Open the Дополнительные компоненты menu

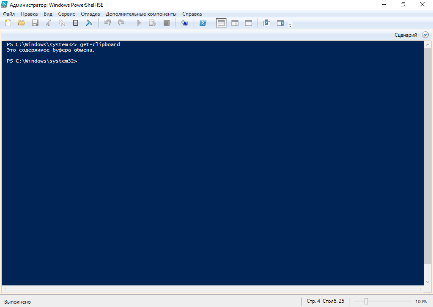(141, 14)
